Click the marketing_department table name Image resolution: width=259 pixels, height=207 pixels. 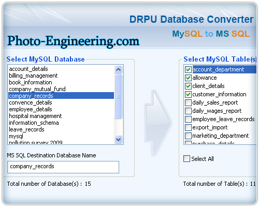pyautogui.click(x=221, y=136)
